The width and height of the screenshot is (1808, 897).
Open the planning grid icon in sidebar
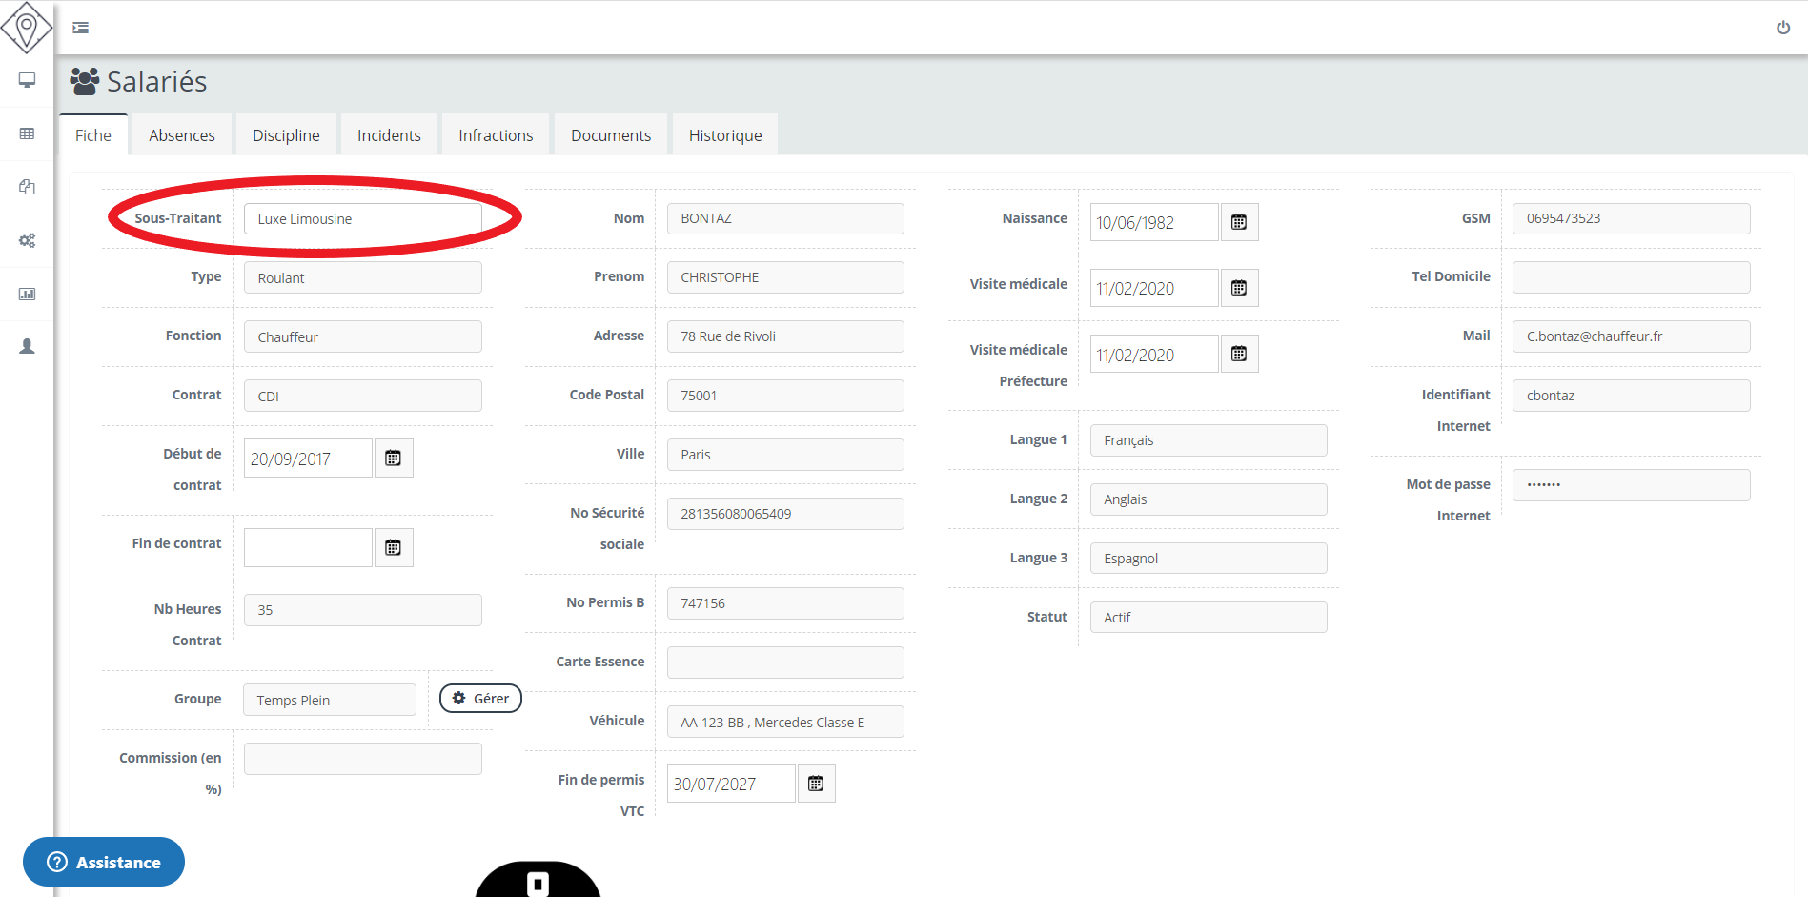(27, 133)
